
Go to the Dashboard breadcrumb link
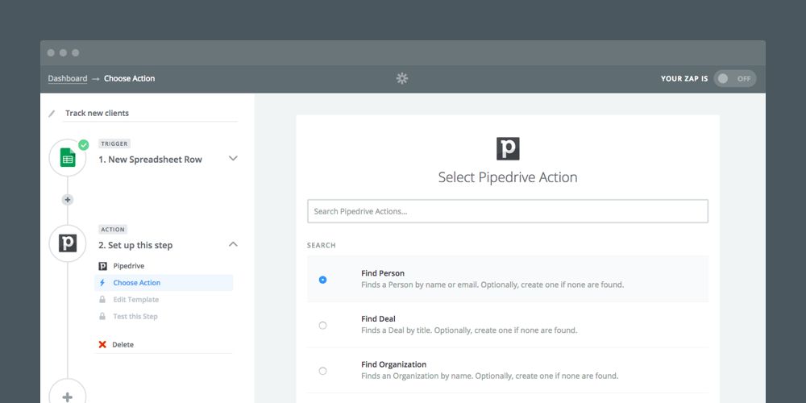(68, 79)
